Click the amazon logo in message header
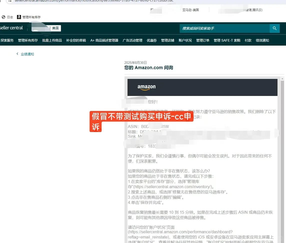This screenshot has height=243, width=286. (146, 87)
